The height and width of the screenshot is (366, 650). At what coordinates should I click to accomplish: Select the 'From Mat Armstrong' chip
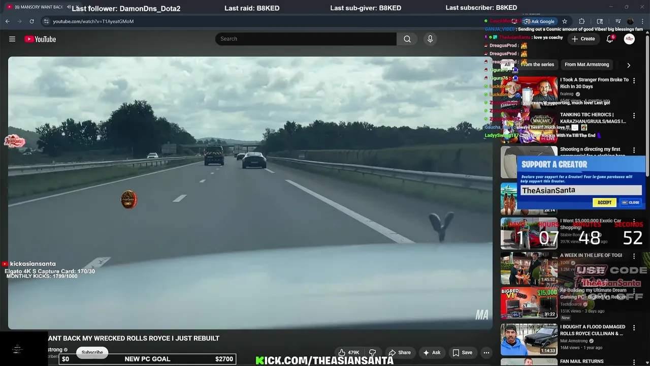587,65
